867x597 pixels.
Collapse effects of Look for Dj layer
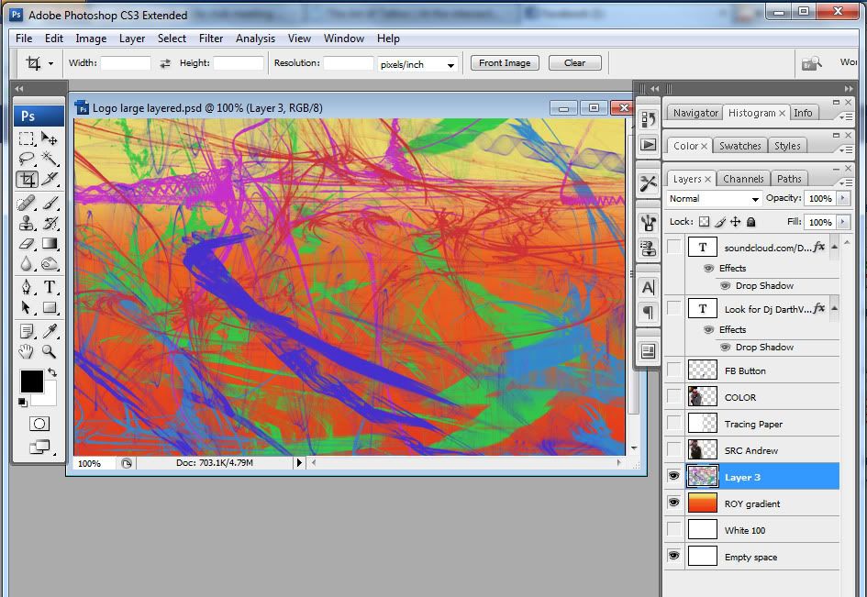coord(834,308)
